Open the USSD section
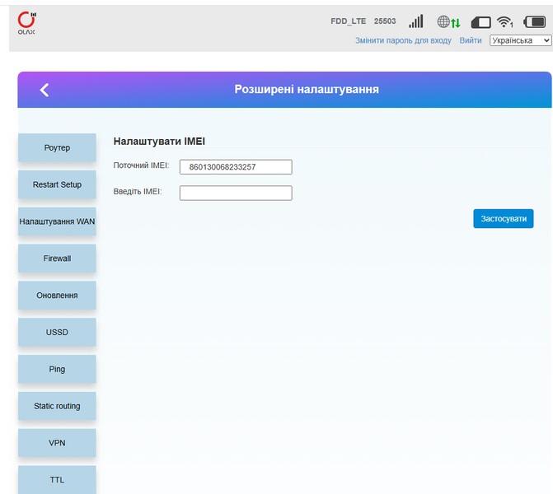Viewport: 553px width, 494px height. click(57, 333)
